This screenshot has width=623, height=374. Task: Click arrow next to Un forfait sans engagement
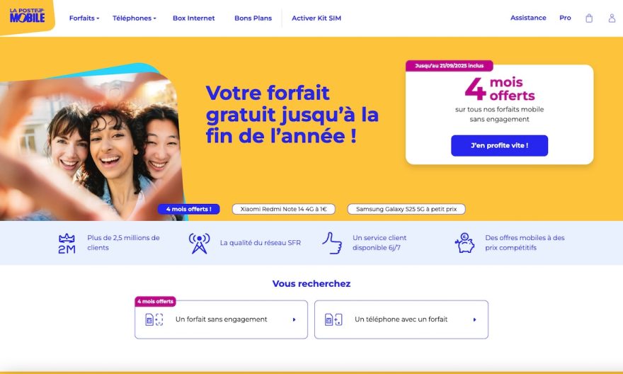(294, 319)
